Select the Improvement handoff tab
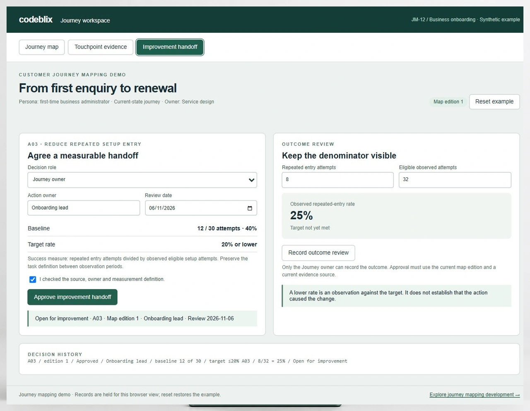530x411 pixels. point(170,47)
